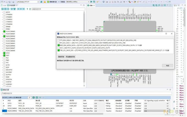Click the green add button in routing details
The height and width of the screenshot is (117, 187).
(34, 98)
